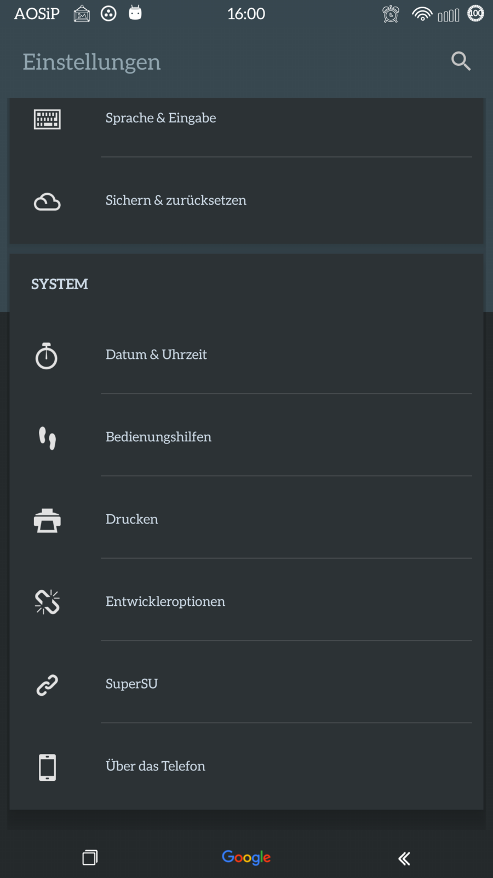Select the Drucken option
493x878 pixels.
pos(132,519)
